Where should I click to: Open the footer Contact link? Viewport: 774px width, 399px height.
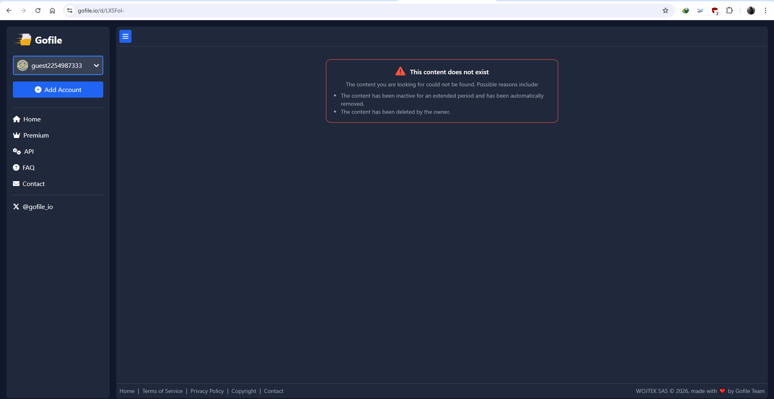click(x=273, y=391)
